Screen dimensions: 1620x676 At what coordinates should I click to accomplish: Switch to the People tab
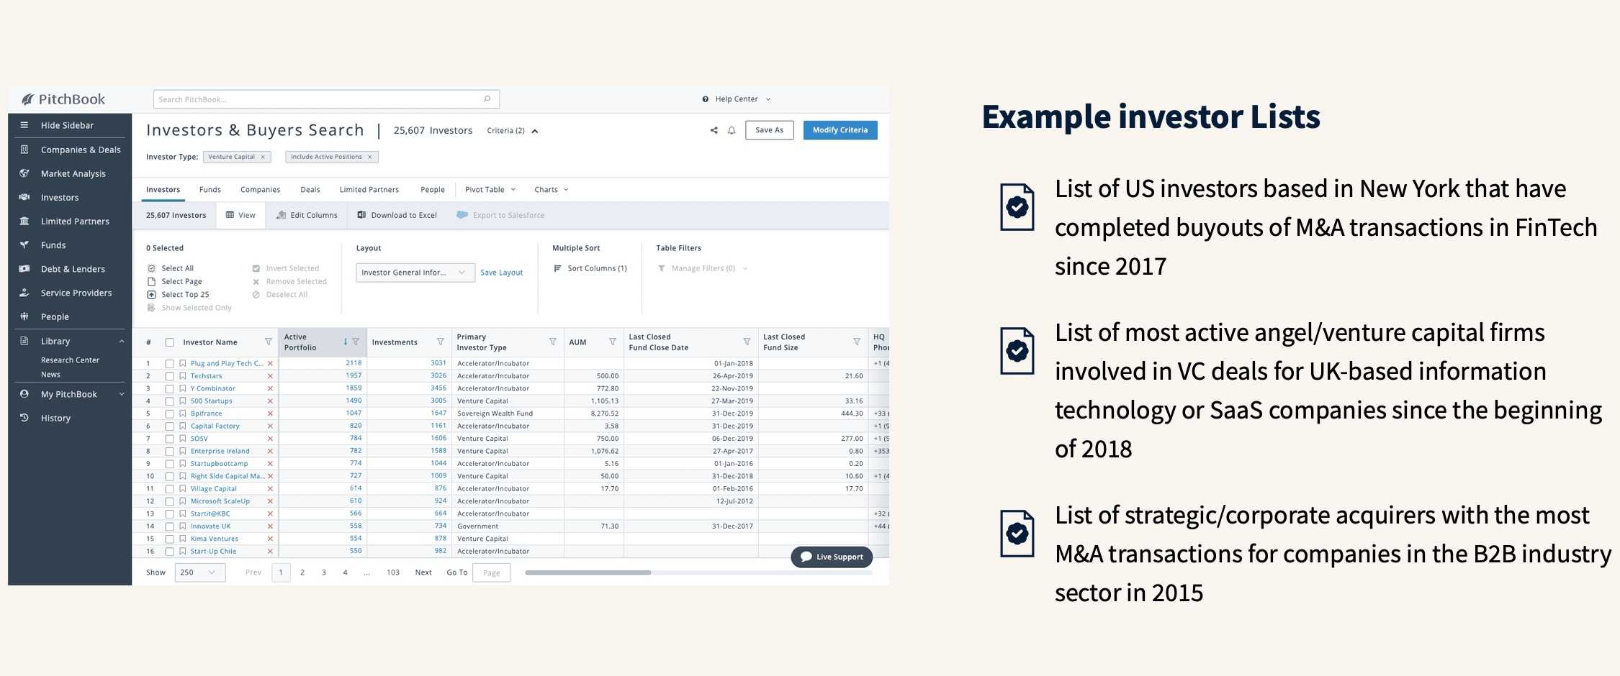click(433, 190)
